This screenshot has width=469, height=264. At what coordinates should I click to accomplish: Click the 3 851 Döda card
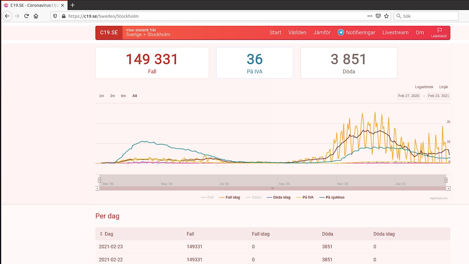click(x=349, y=63)
